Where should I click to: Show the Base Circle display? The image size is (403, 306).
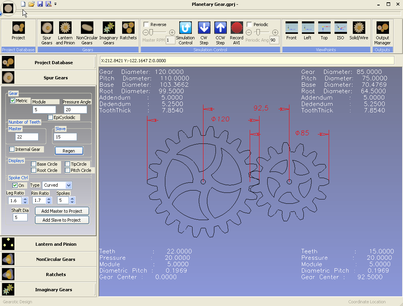(33, 164)
